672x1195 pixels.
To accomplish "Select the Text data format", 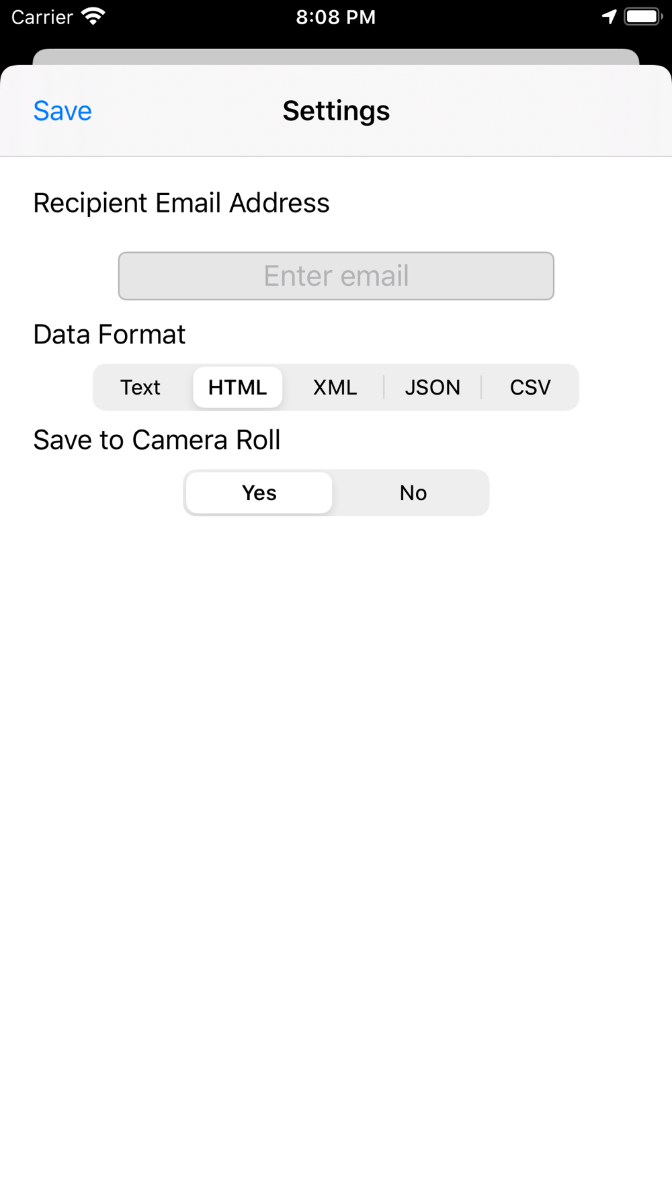I will tap(140, 387).
